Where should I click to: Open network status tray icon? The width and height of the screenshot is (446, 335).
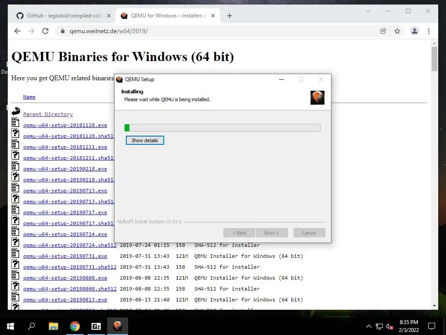379,326
